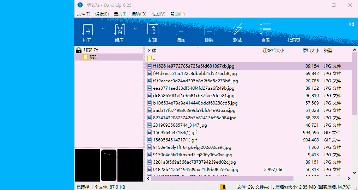Select filename 1569564514717(1).gif
This screenshot has height=190, width=358.
(x=175, y=140)
